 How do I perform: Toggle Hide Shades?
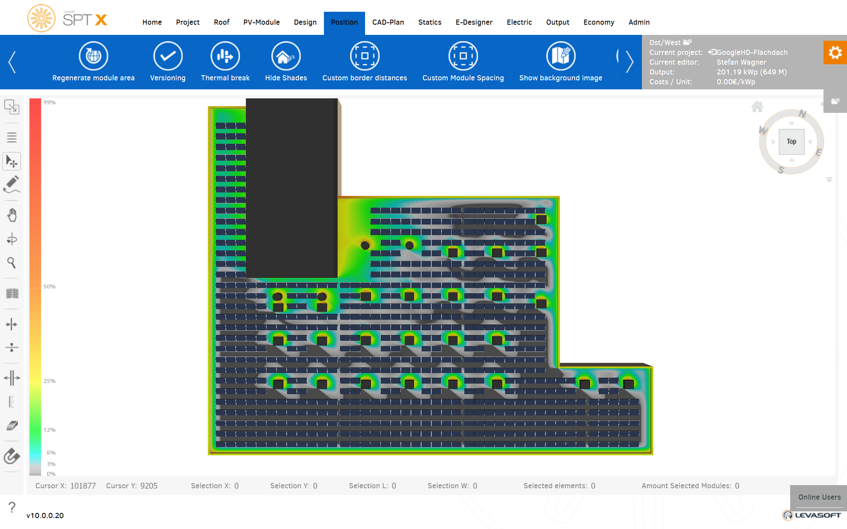pos(286,56)
